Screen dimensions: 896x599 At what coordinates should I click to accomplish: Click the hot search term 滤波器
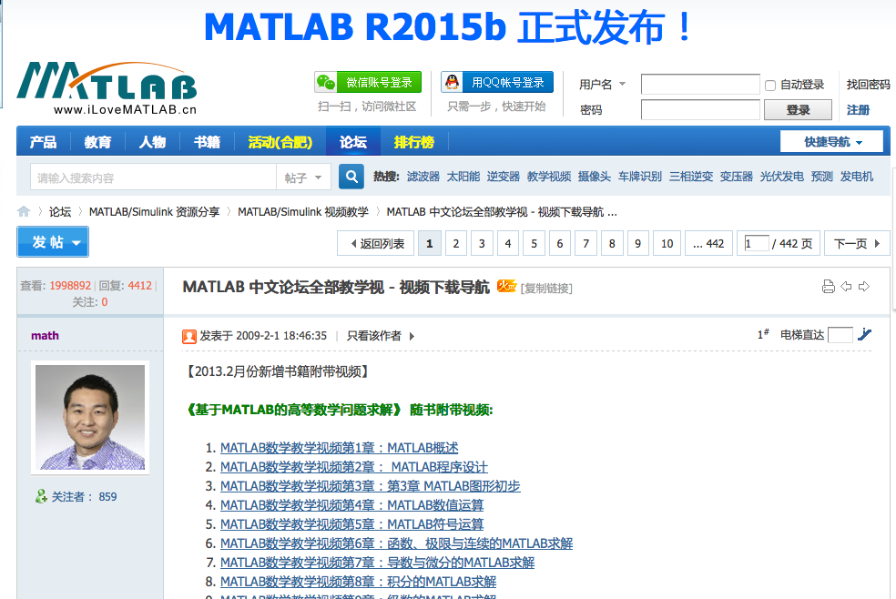coord(423,177)
